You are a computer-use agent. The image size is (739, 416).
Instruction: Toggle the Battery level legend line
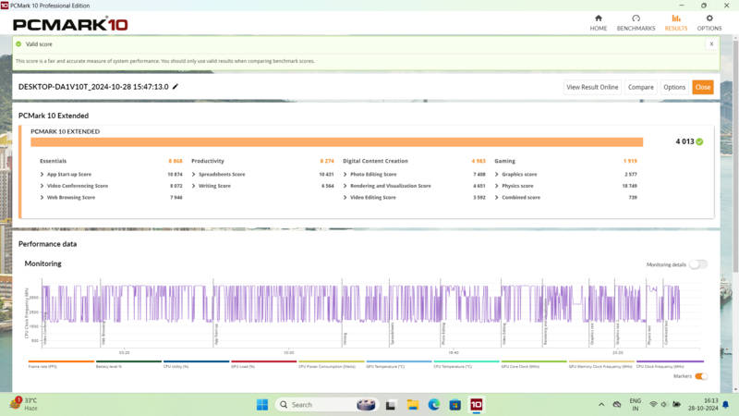tap(128, 363)
